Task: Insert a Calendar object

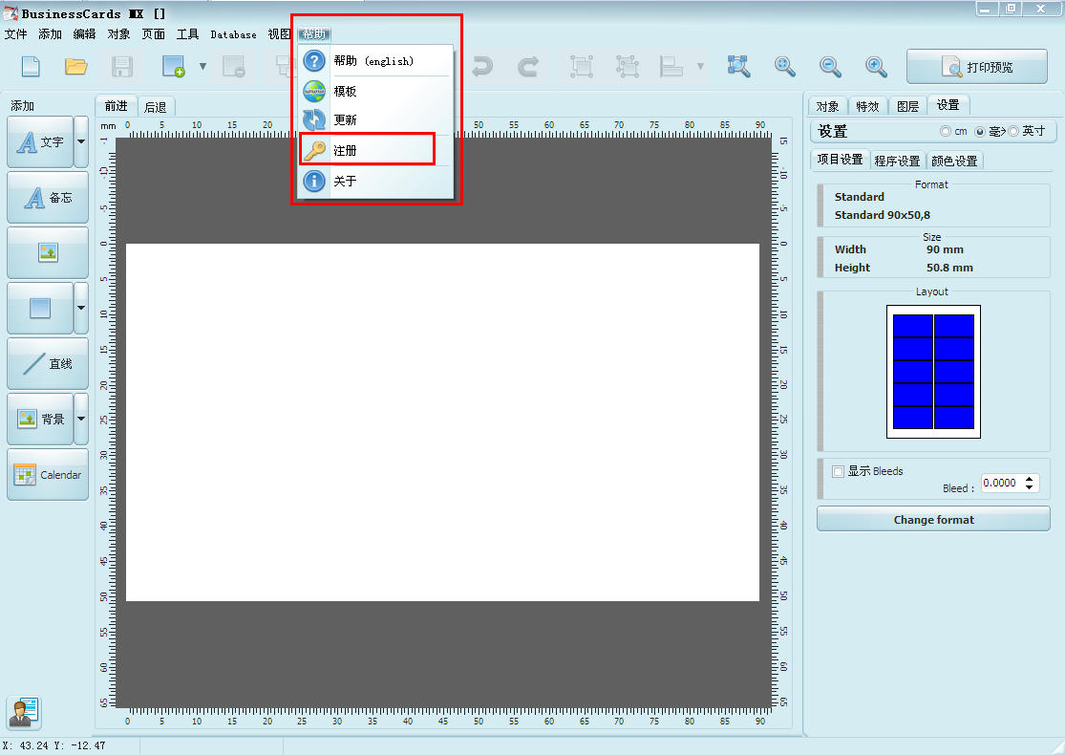Action: pos(48,474)
